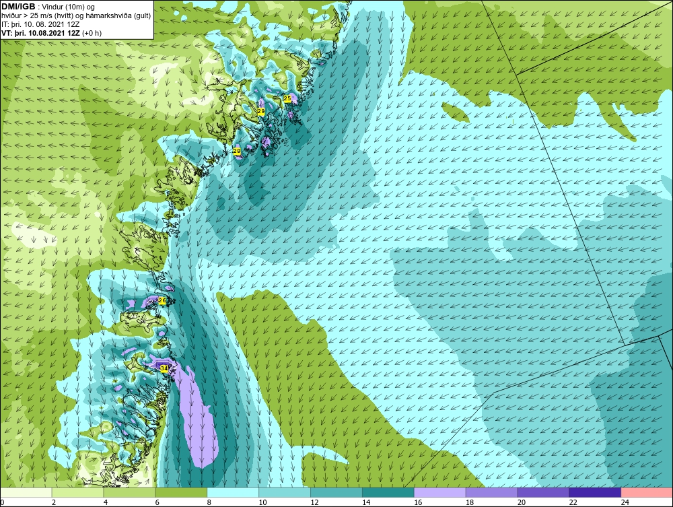Select the 12–14 m/s teal legend color

(336, 492)
